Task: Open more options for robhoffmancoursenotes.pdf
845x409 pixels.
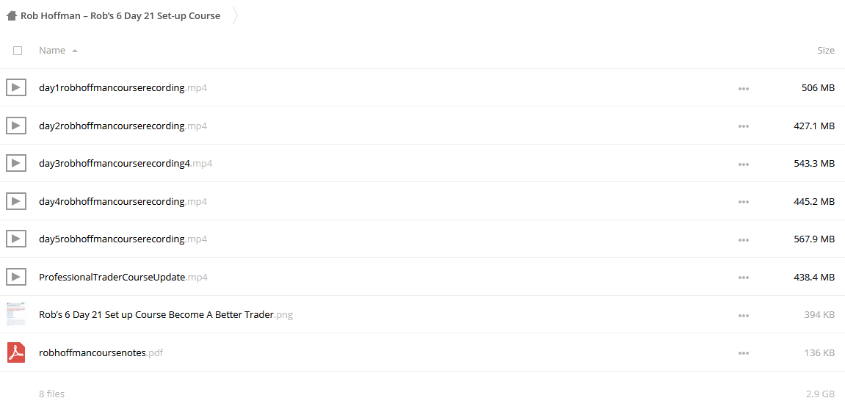Action: click(x=744, y=353)
